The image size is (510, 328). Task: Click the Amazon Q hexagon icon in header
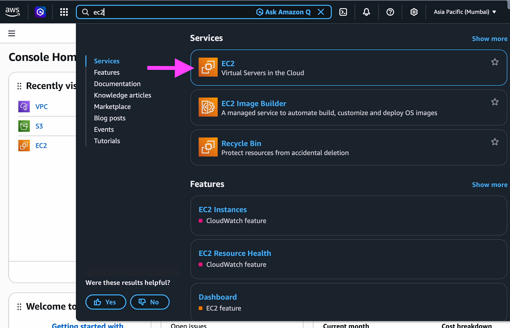[x=40, y=12]
